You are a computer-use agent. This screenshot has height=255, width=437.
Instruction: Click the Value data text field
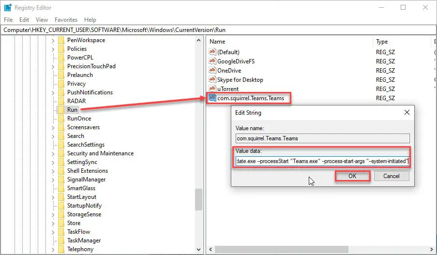322,161
